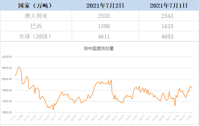Click the 国家（万吨） column header

click(35, 5)
